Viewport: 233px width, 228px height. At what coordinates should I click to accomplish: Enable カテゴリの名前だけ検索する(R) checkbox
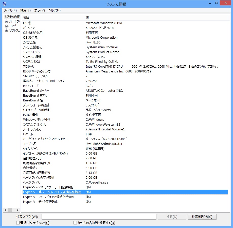tap(75, 223)
